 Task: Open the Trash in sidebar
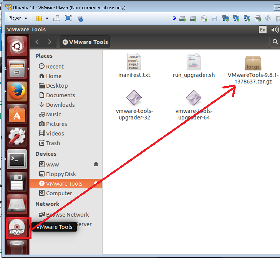53,143
